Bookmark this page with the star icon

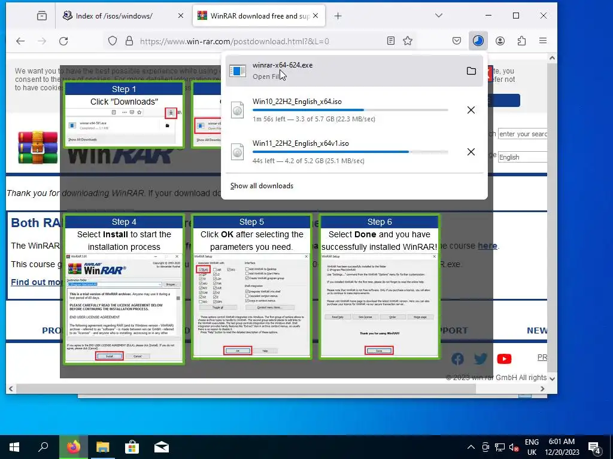tap(408, 41)
